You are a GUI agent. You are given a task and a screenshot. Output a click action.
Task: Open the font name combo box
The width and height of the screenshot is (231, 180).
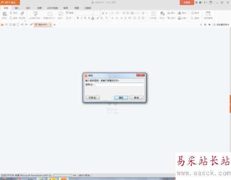[x=85, y=13]
